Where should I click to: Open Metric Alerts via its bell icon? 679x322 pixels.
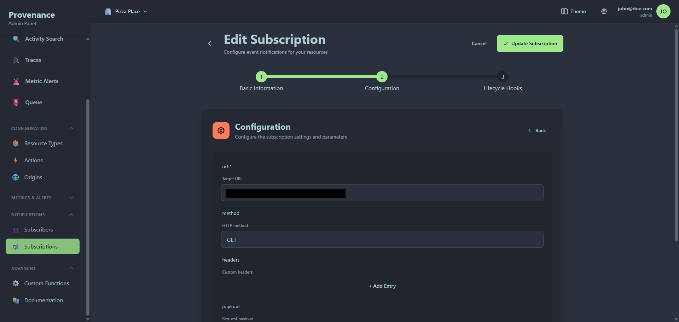(x=16, y=81)
